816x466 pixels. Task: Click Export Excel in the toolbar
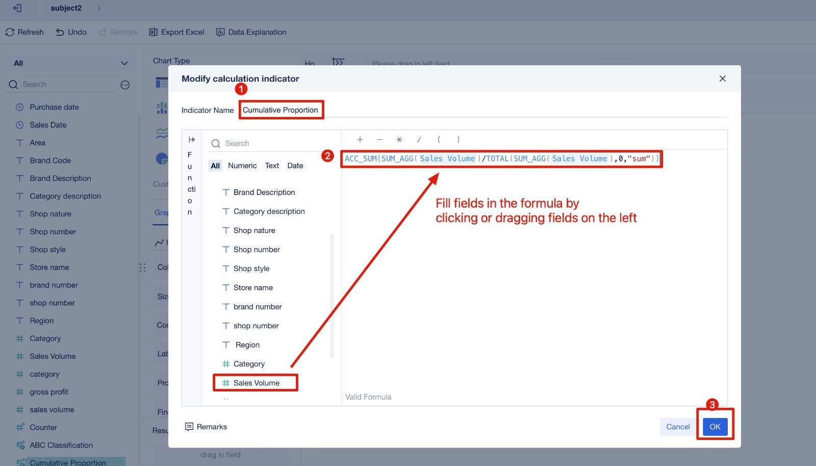coord(176,32)
